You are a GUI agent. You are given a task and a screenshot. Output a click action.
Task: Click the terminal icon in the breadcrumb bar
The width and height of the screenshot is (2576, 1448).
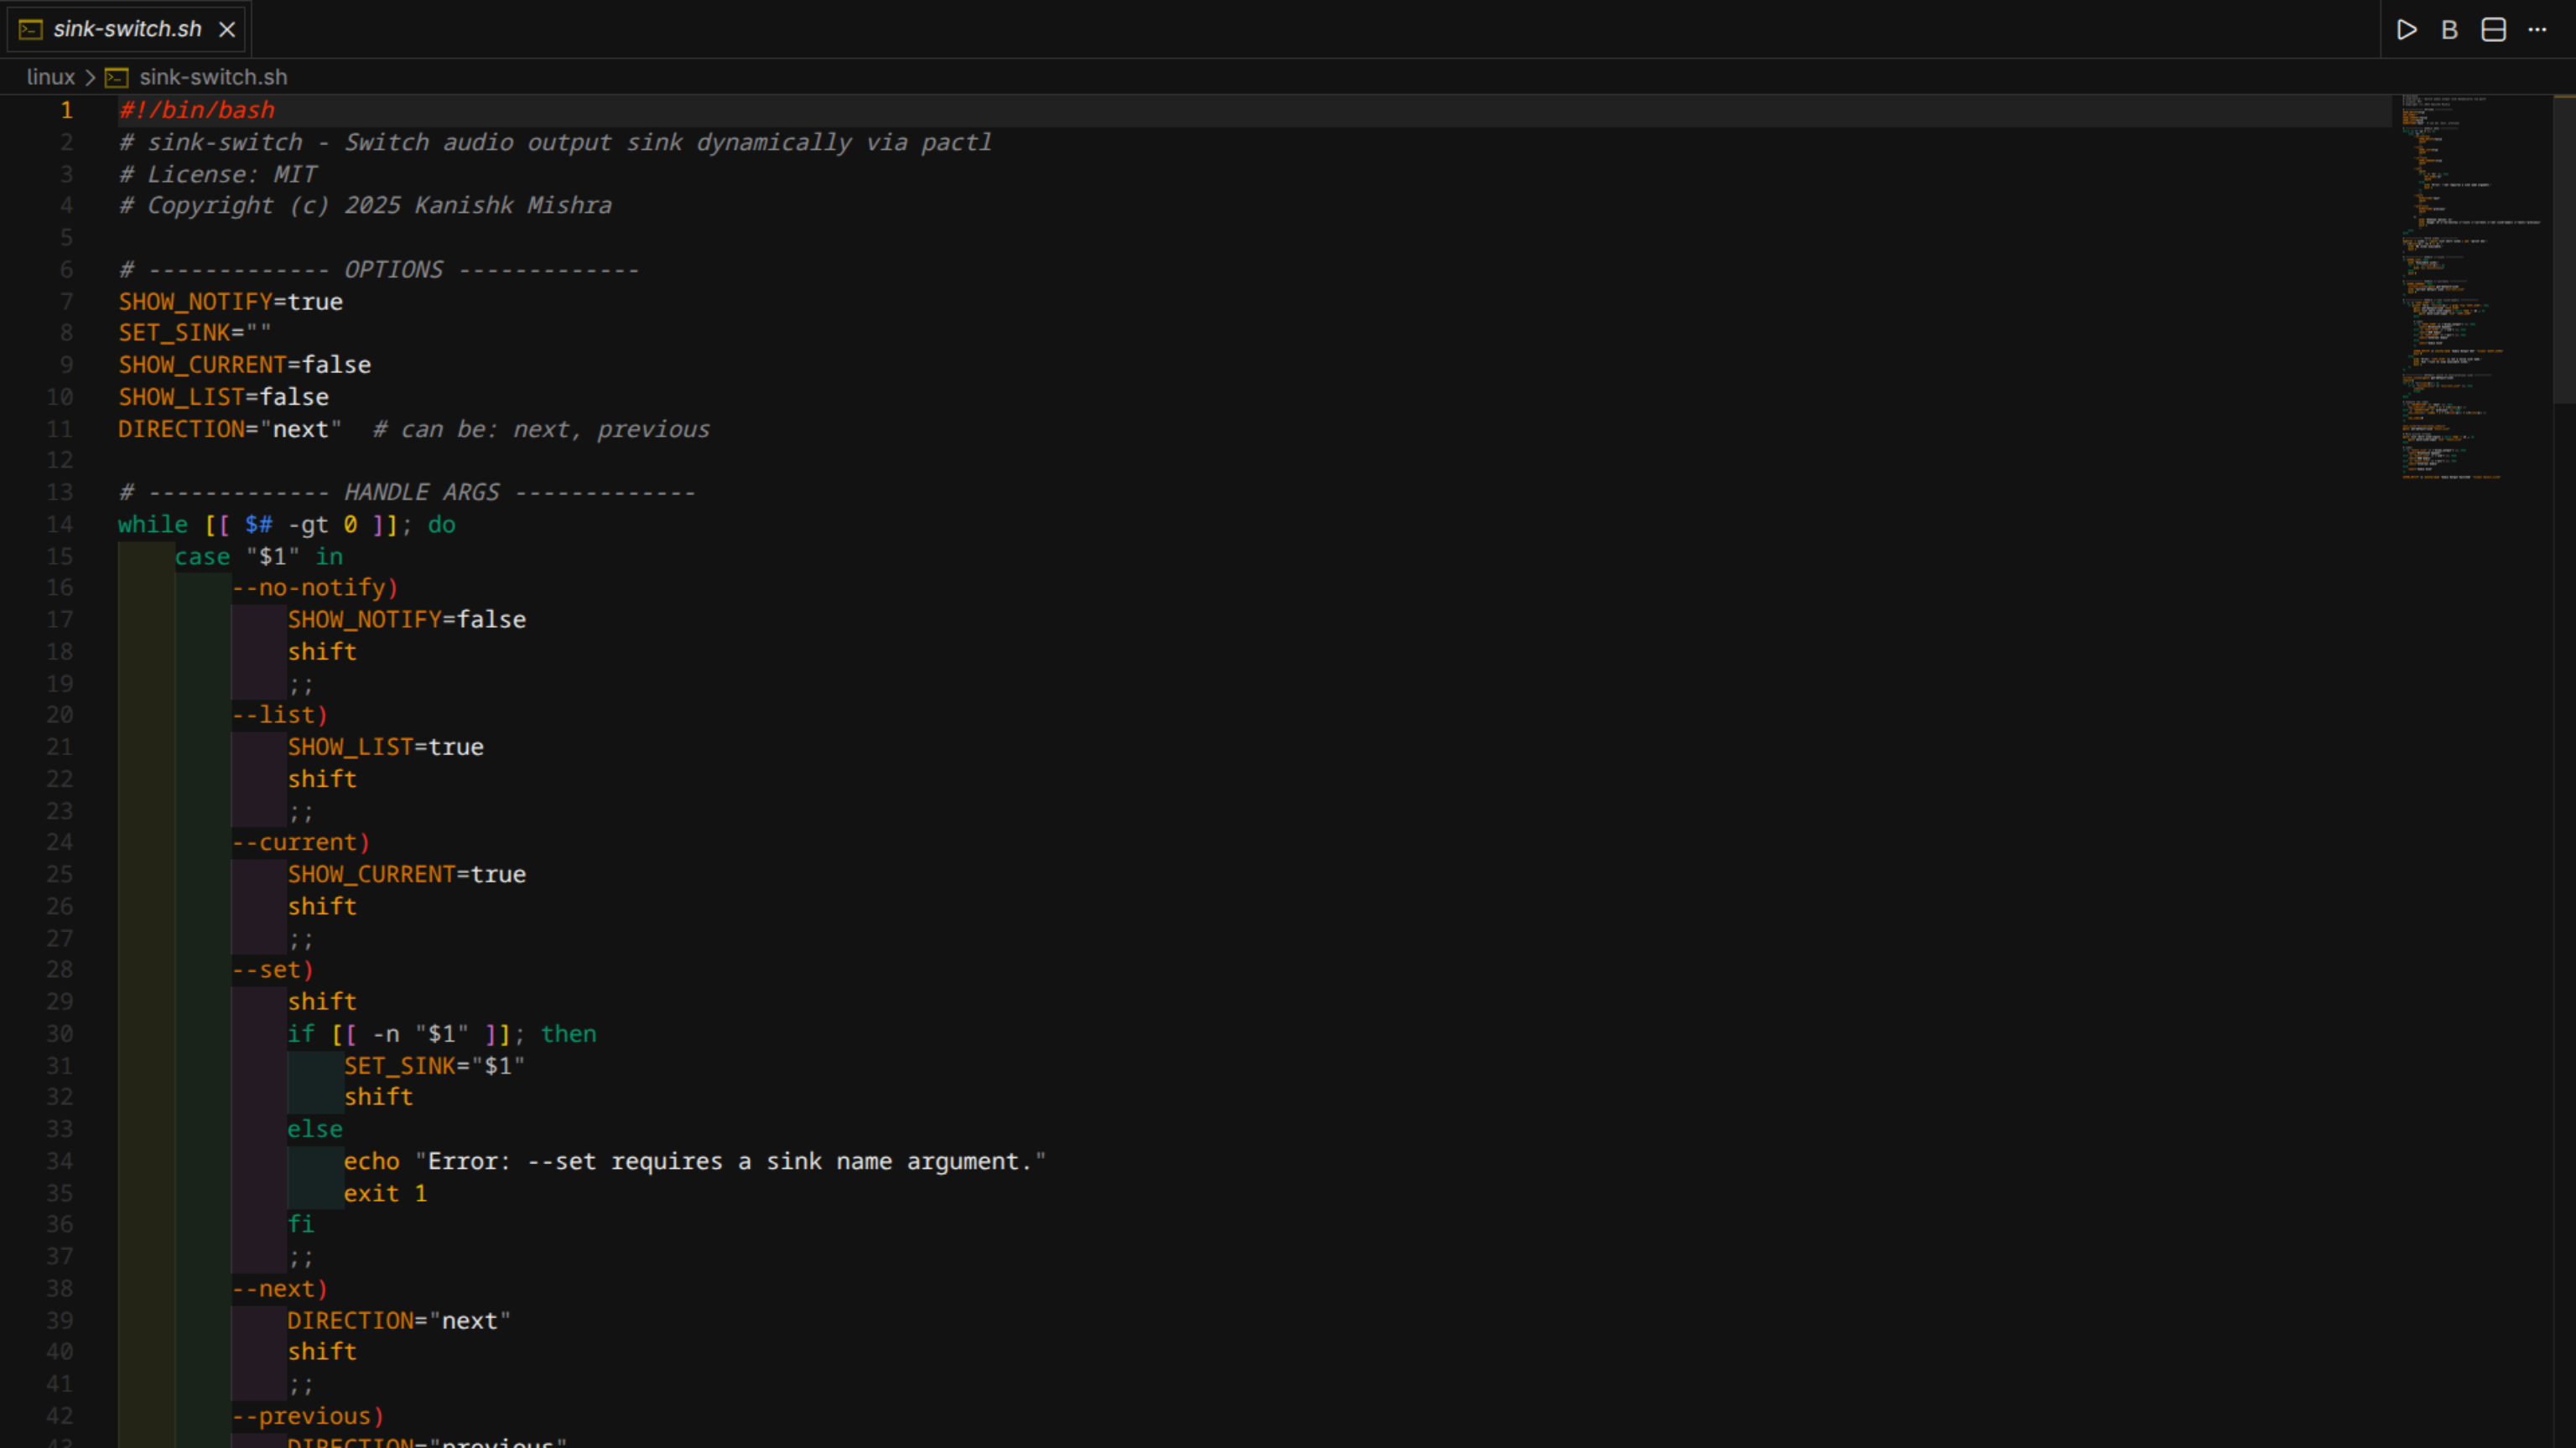click(118, 76)
